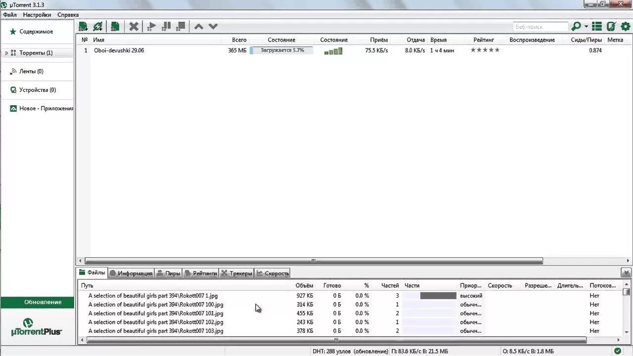Sort files by the Объём column header
Image resolution: width=633 pixels, height=356 pixels.
304,286
